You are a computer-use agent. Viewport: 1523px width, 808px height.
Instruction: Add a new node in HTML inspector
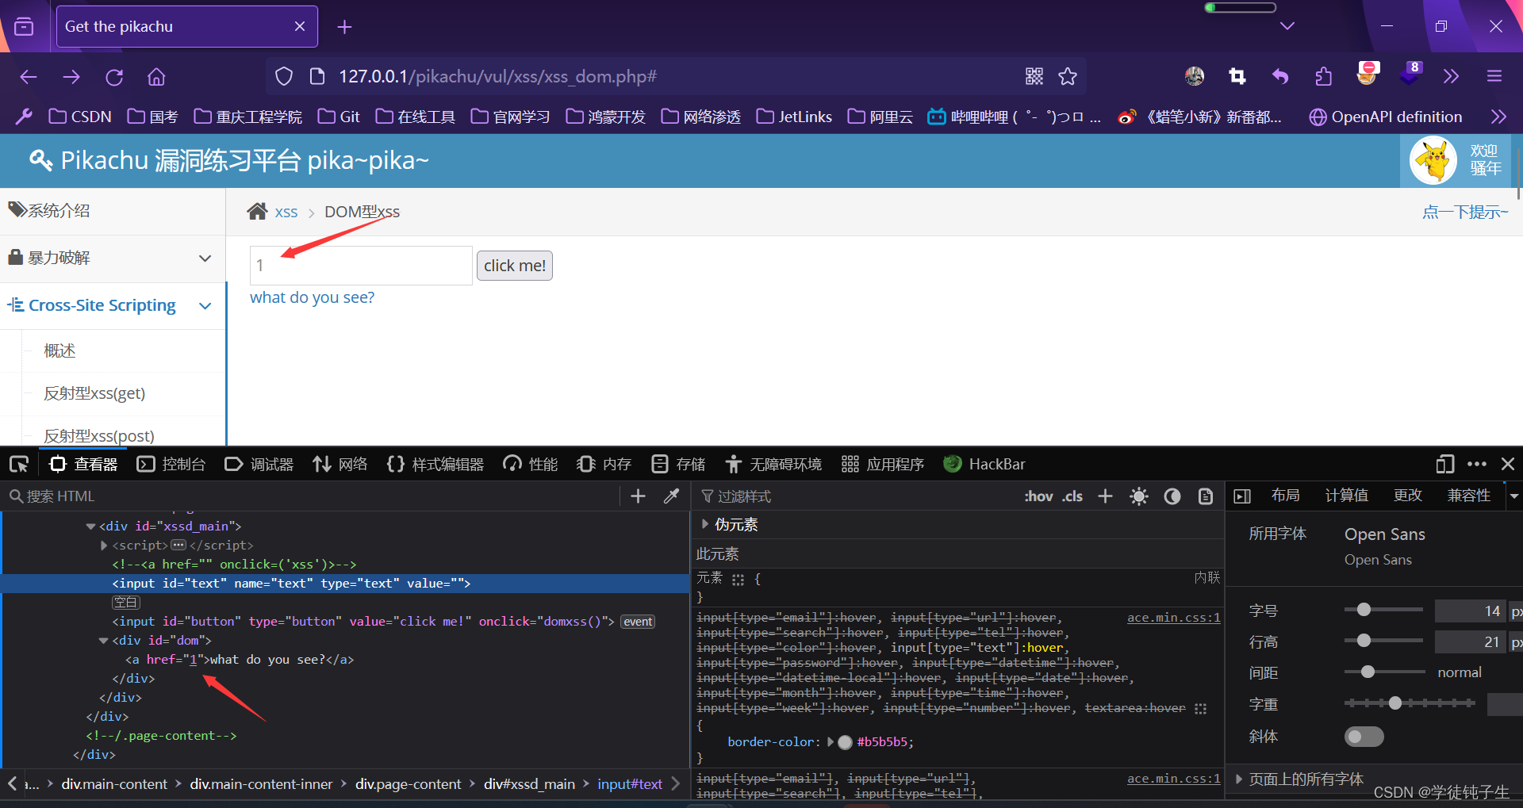click(x=638, y=496)
